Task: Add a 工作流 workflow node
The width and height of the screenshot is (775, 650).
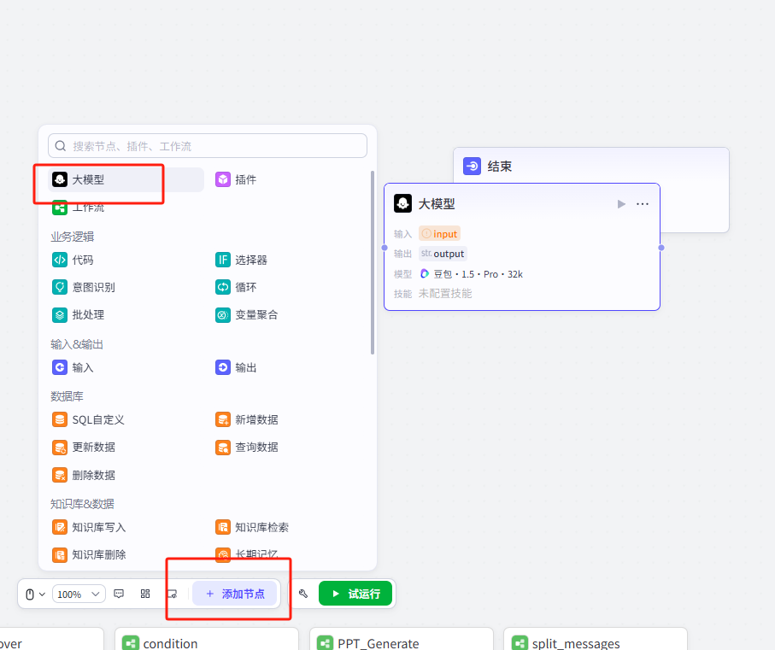Action: 78,208
